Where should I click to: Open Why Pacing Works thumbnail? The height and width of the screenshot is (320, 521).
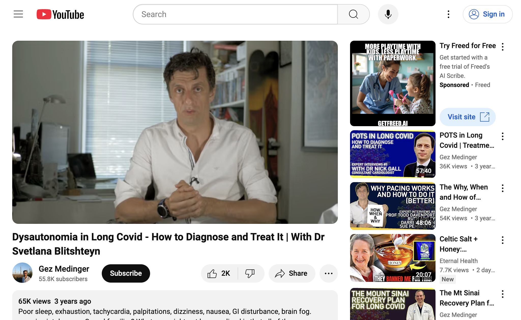pyautogui.click(x=393, y=206)
